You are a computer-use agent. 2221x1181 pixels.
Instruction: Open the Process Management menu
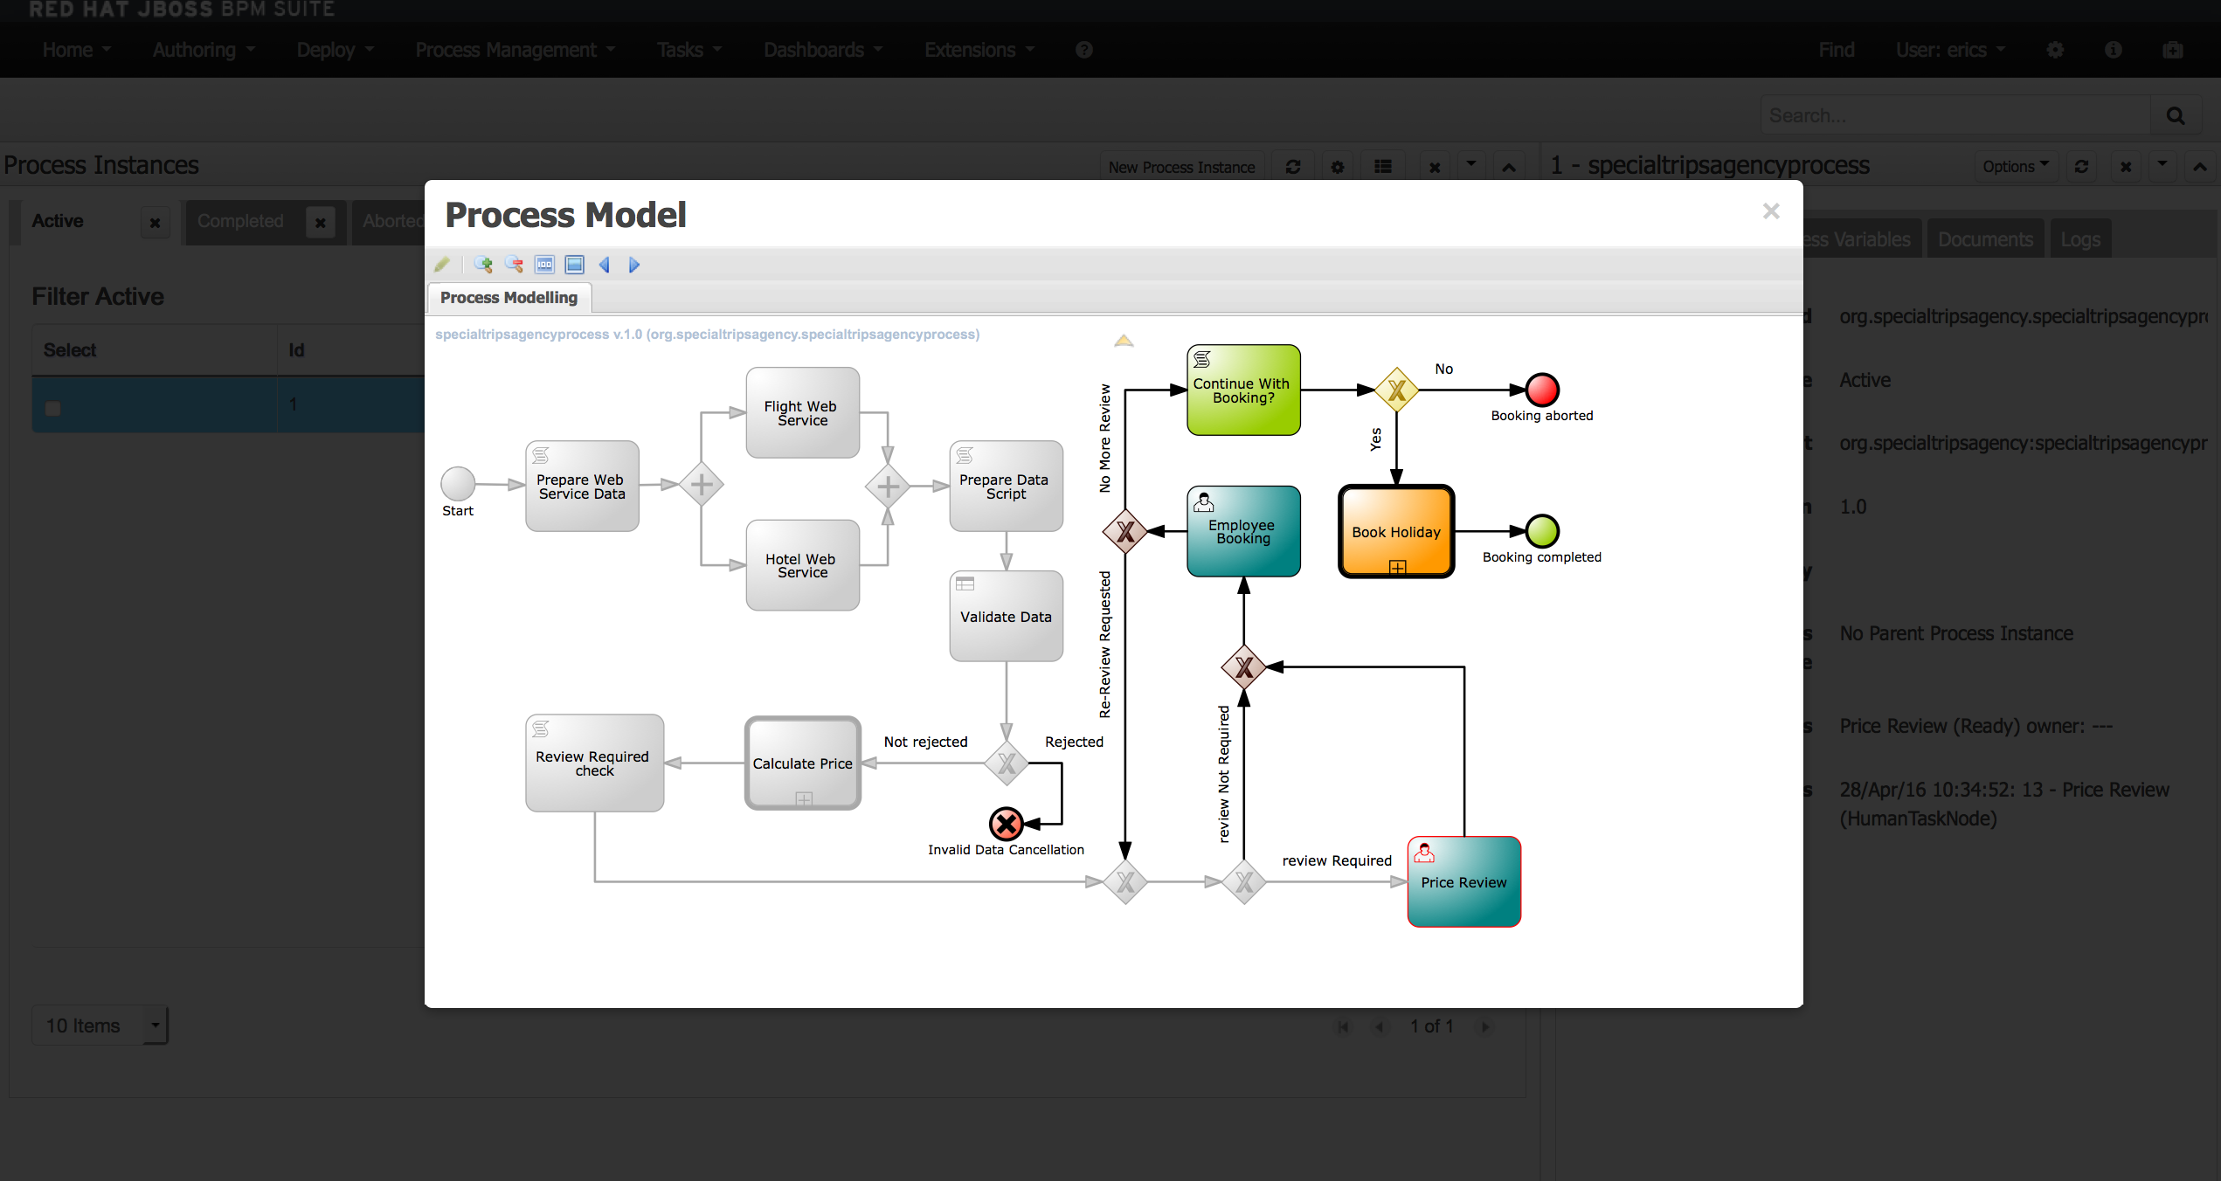515,50
